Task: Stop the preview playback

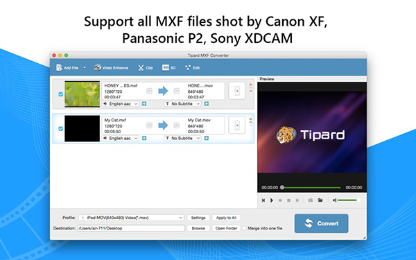Action: [288, 200]
